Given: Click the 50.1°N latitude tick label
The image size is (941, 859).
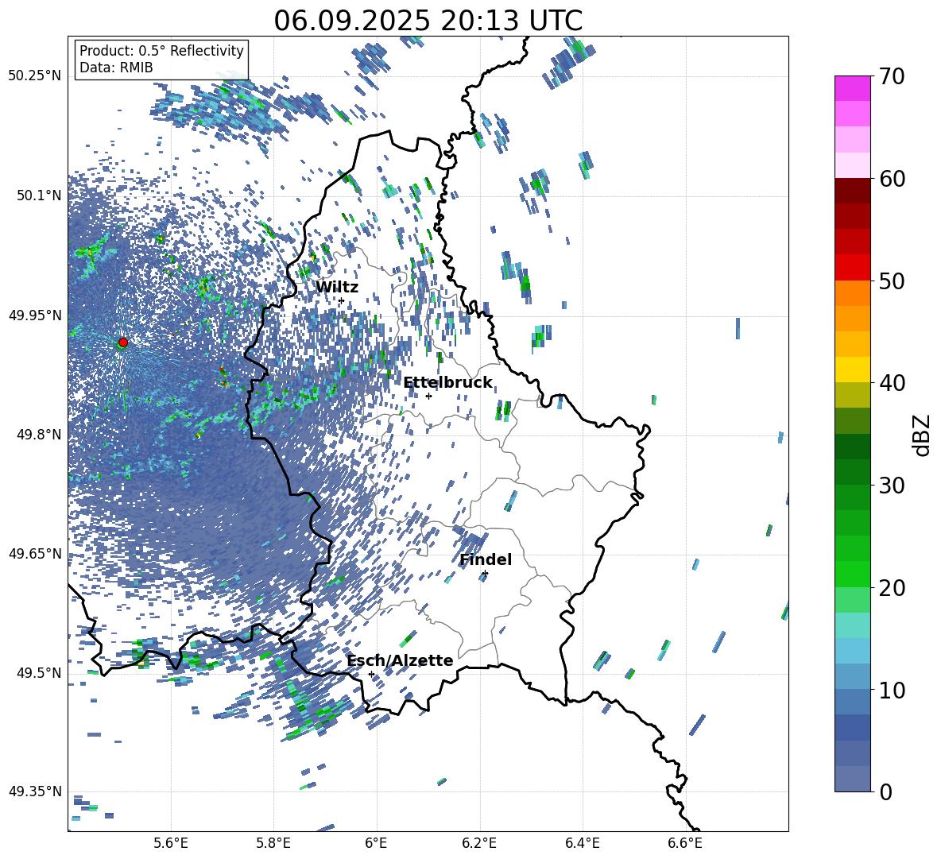Looking at the screenshot, I should click(39, 195).
